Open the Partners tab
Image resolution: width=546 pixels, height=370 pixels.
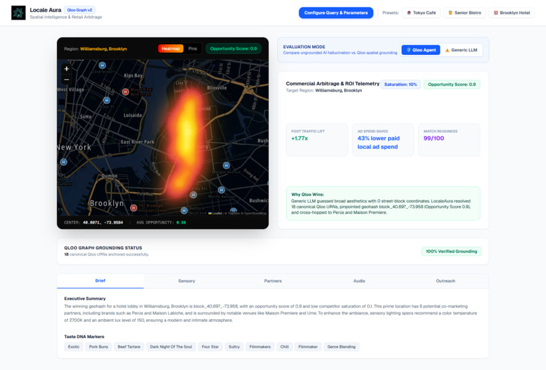(273, 281)
